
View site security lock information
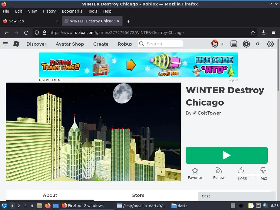point(45,33)
